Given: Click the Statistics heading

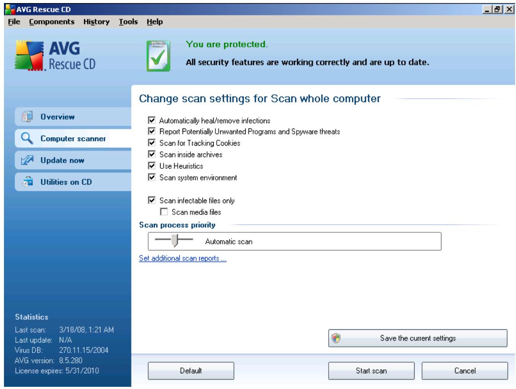Looking at the screenshot, I should point(32,317).
